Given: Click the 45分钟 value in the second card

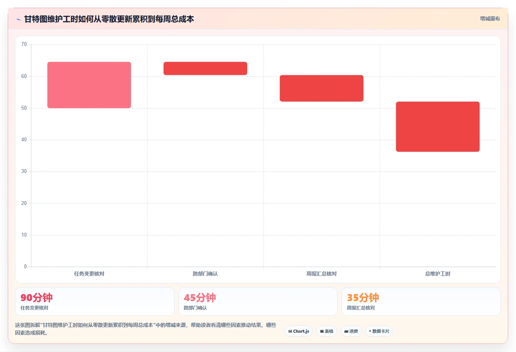Looking at the screenshot, I should click(200, 298).
